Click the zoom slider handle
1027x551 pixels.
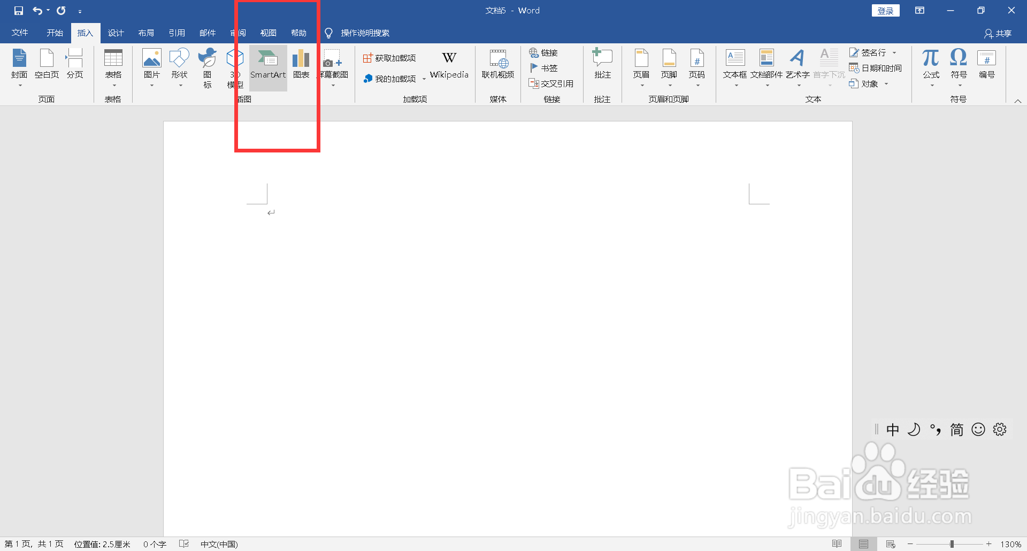[952, 544]
